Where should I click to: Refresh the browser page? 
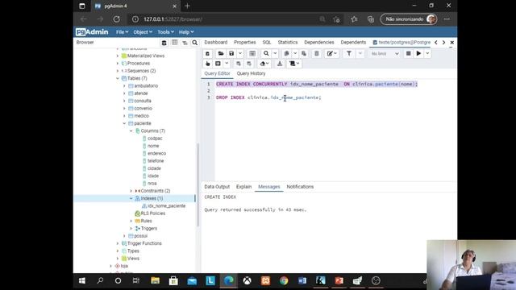click(x=116, y=19)
